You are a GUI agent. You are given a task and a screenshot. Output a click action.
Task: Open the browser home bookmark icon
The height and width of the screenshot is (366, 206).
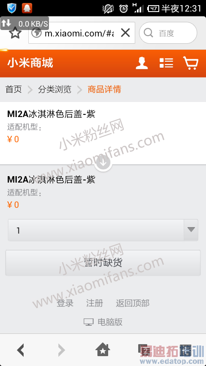pos(103,350)
